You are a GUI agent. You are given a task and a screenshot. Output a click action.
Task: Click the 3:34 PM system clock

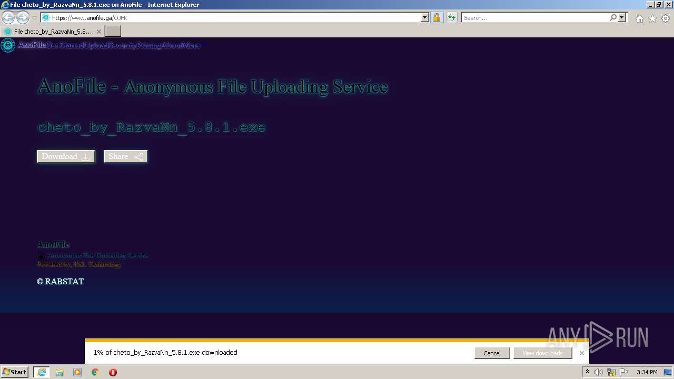click(x=647, y=372)
